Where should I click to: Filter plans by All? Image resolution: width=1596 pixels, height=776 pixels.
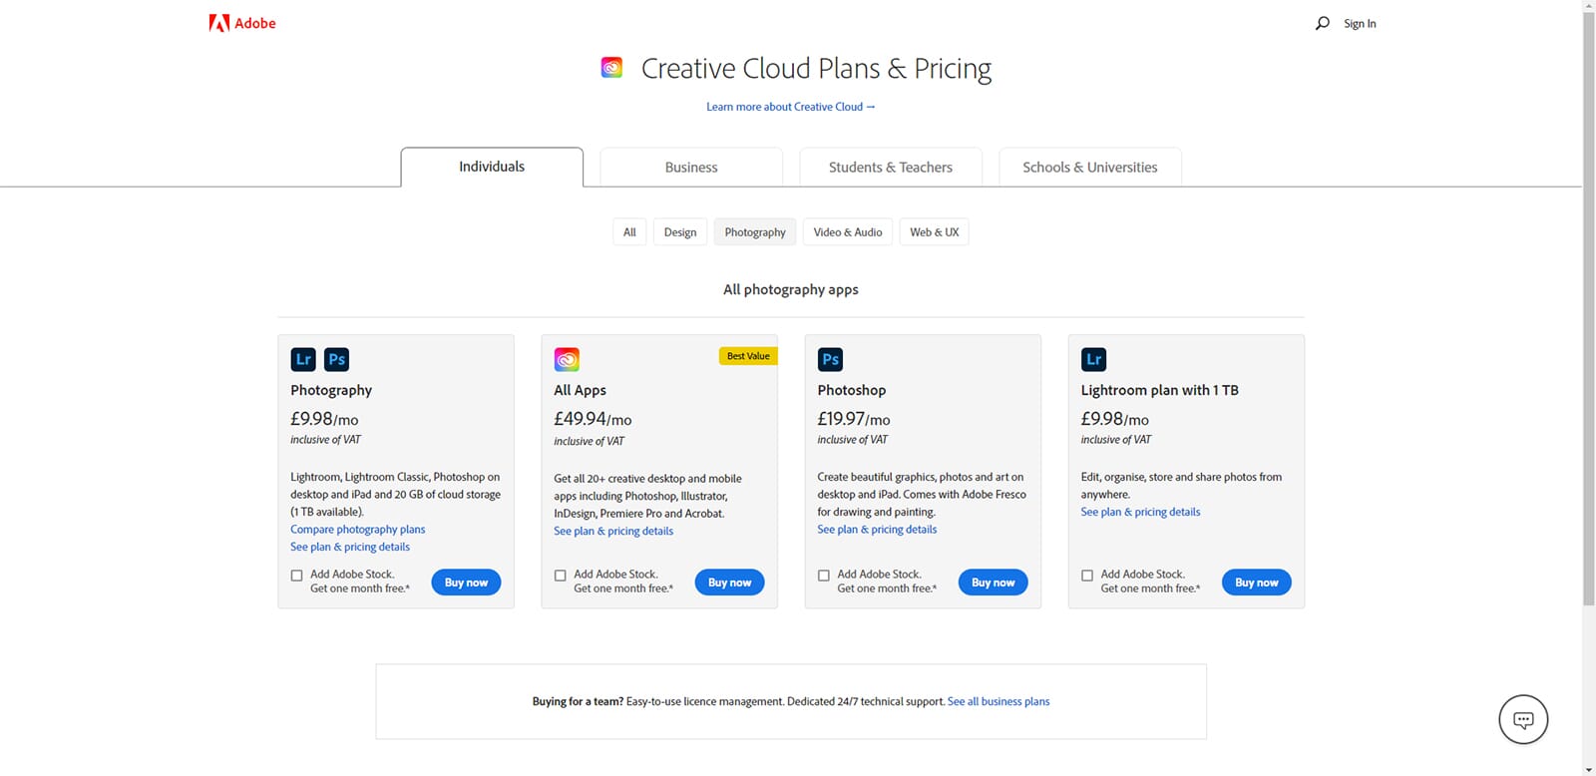[629, 232]
